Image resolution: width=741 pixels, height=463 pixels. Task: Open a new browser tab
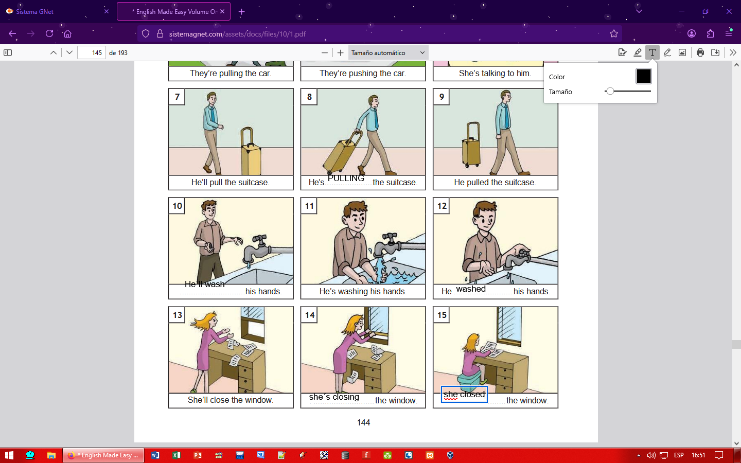coord(241,11)
